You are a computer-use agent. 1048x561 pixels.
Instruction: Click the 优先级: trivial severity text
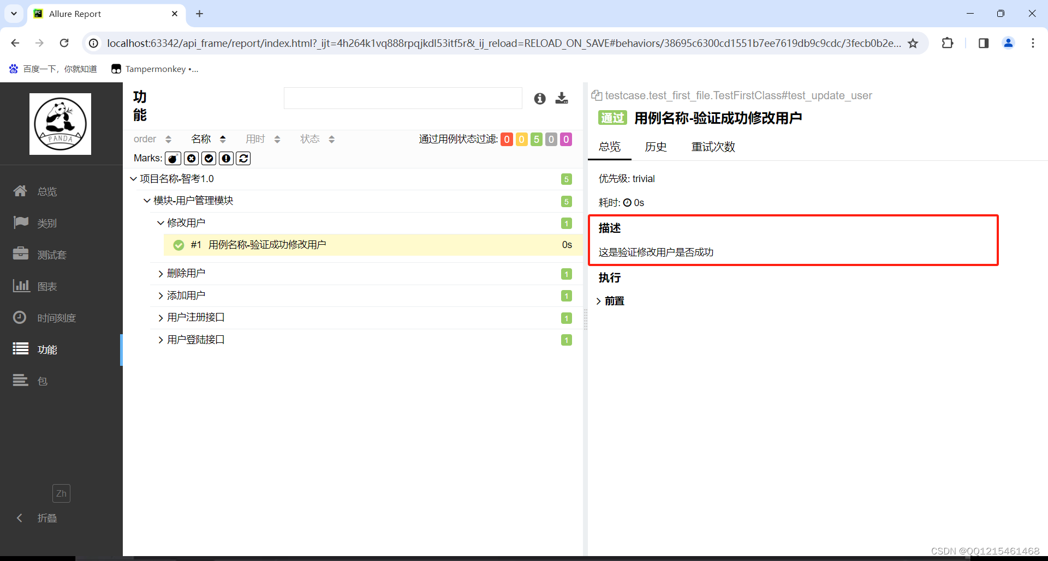pyautogui.click(x=627, y=179)
